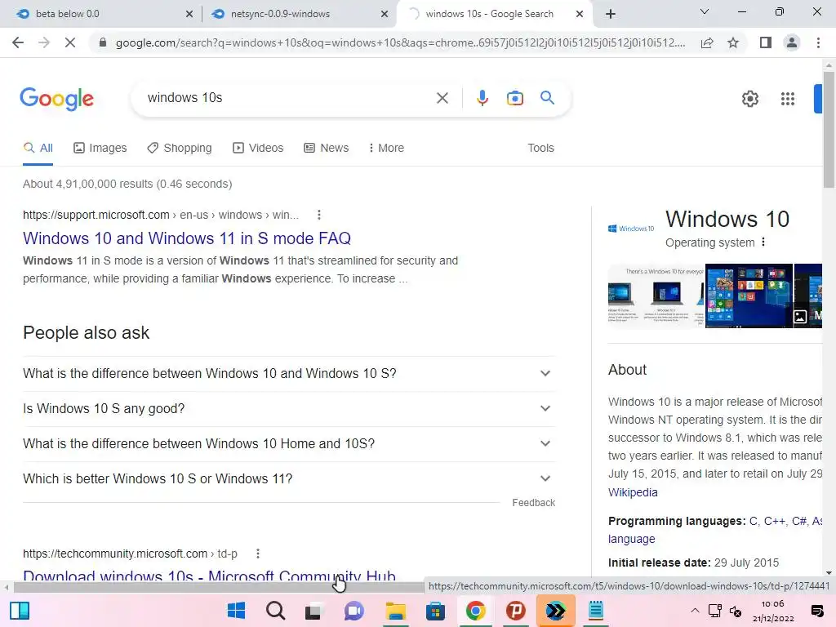The height and width of the screenshot is (627, 836).
Task: Open Windows 10 and 11 S mode FAQ
Action: (187, 238)
